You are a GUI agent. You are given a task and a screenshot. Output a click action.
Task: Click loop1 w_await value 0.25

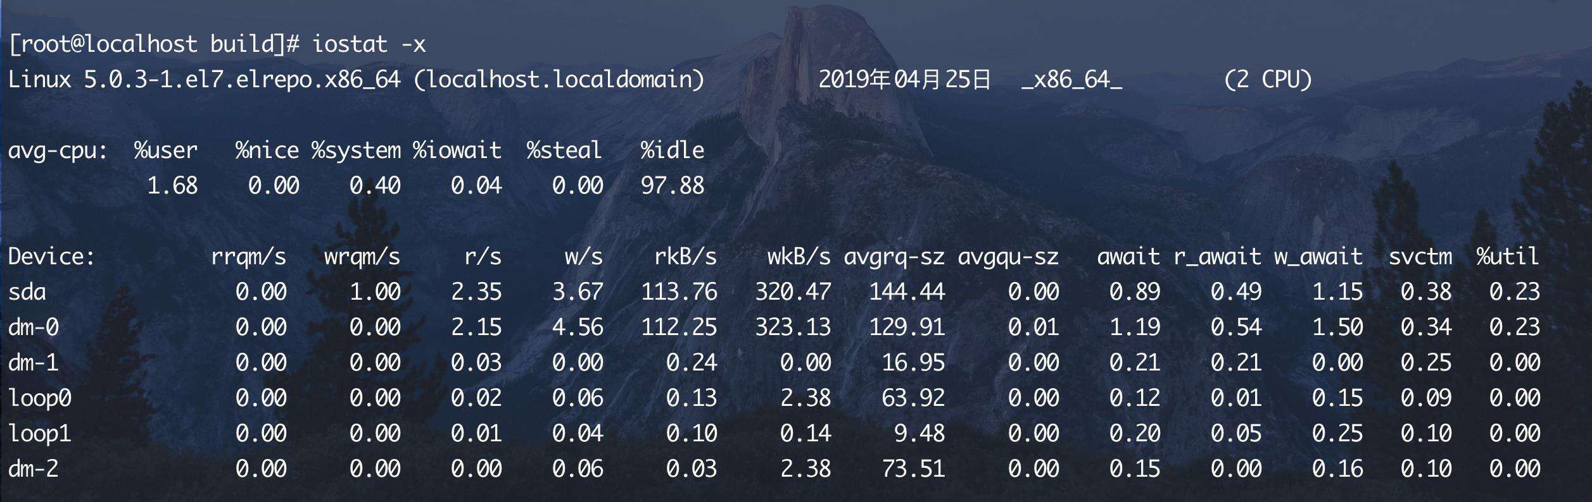tap(1338, 434)
